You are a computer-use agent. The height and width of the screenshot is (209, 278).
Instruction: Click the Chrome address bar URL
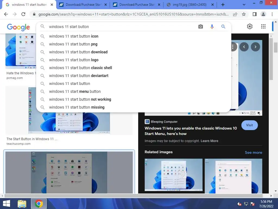[133, 14]
